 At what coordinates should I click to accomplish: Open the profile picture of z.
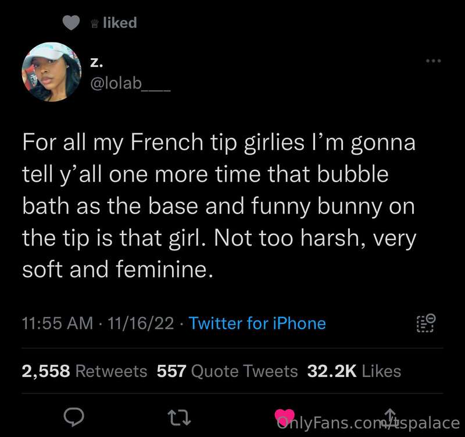click(x=51, y=72)
